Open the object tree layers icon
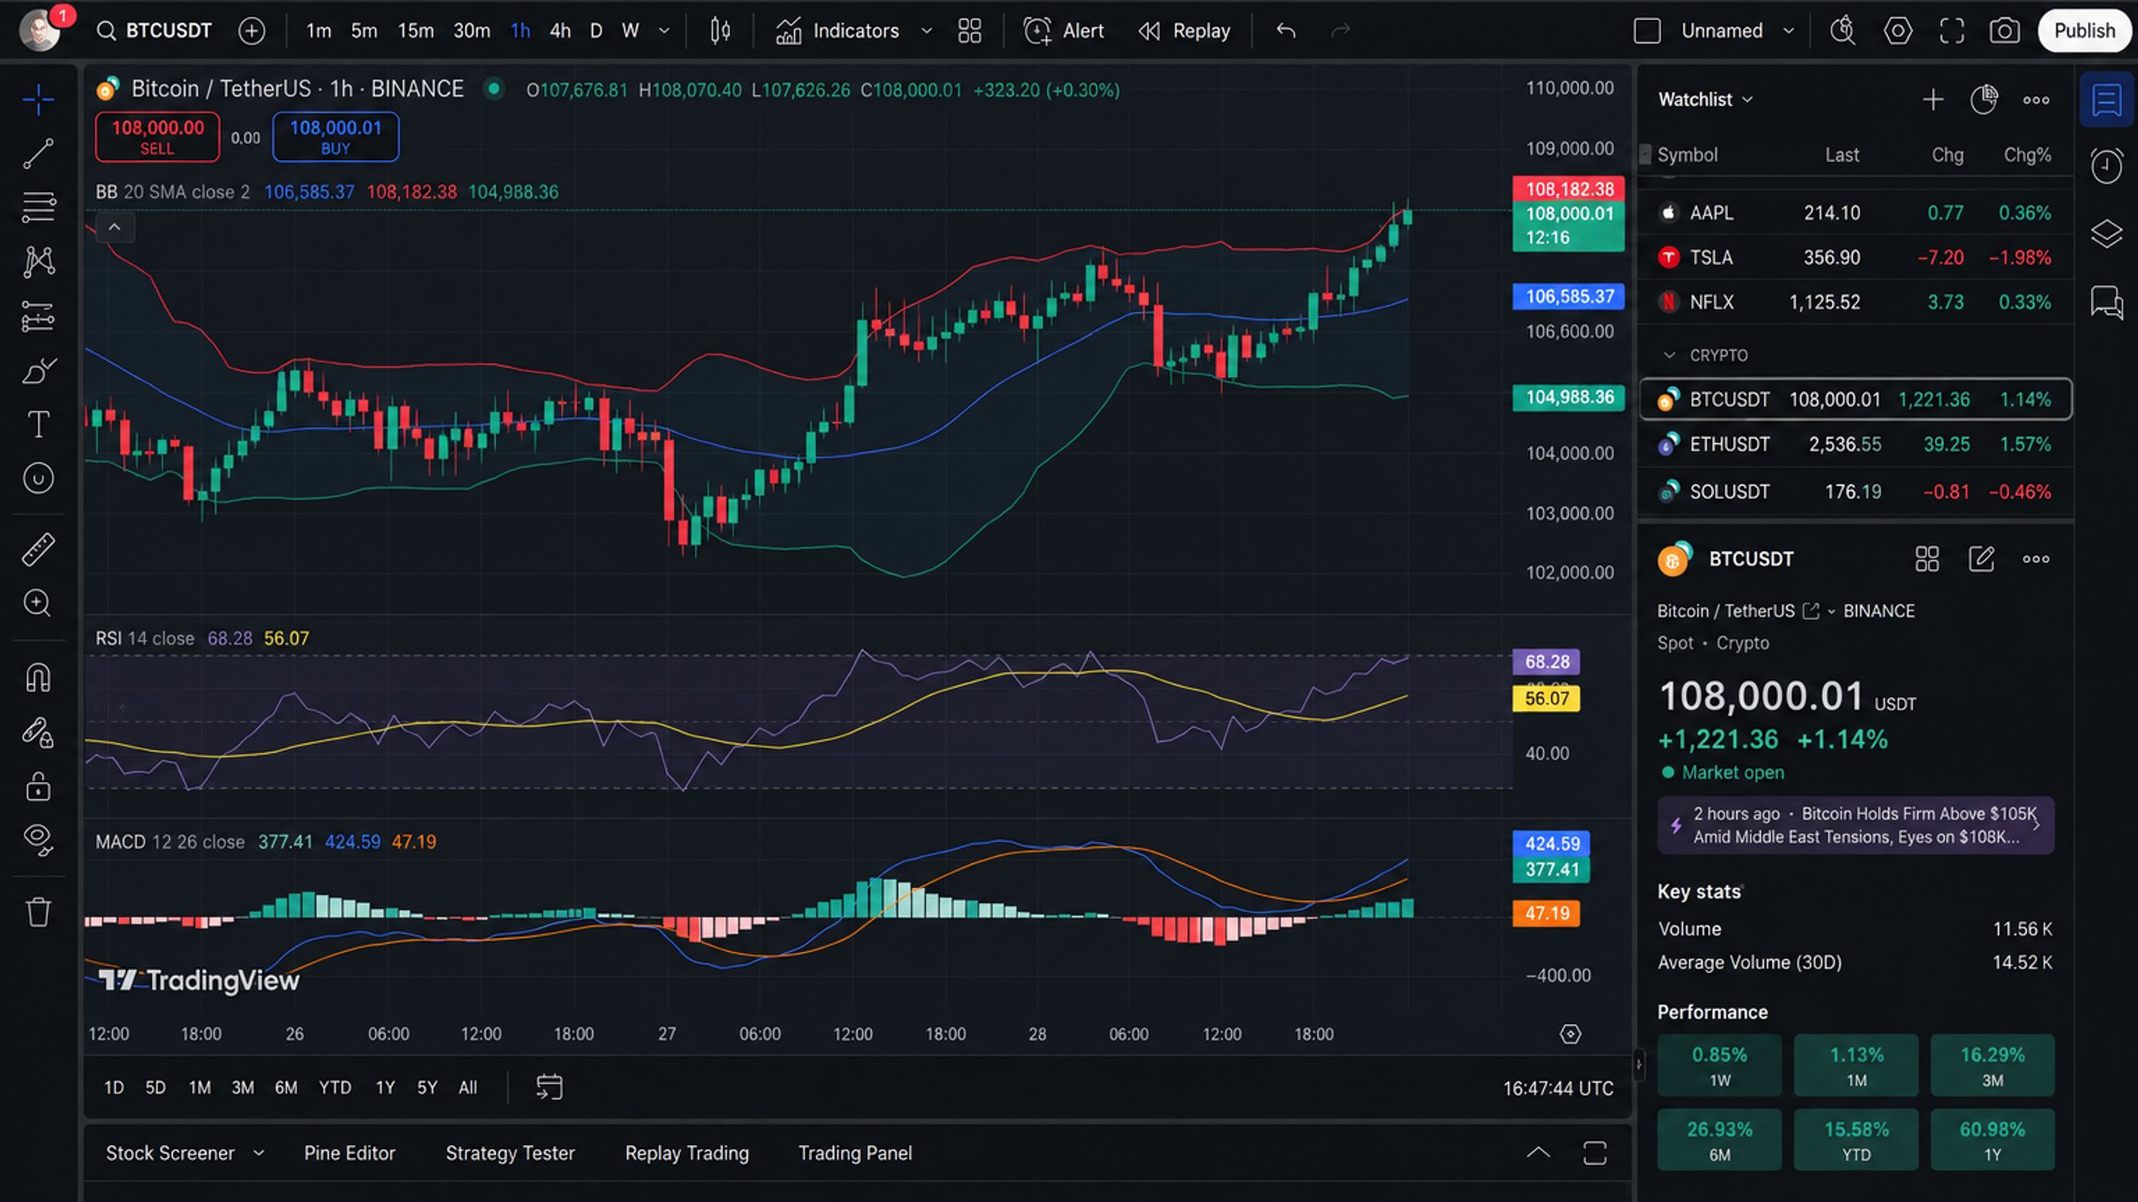This screenshot has width=2138, height=1202. coord(2106,234)
